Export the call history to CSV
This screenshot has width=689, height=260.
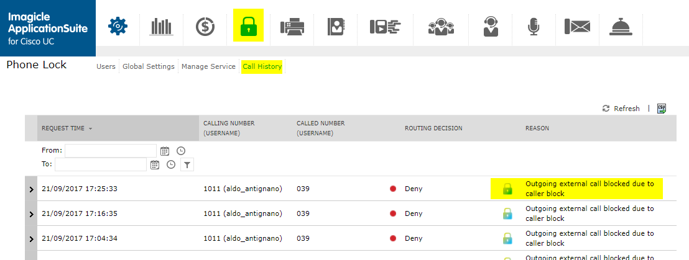tap(662, 108)
